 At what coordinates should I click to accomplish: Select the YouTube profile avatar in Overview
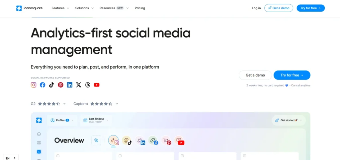(179, 140)
